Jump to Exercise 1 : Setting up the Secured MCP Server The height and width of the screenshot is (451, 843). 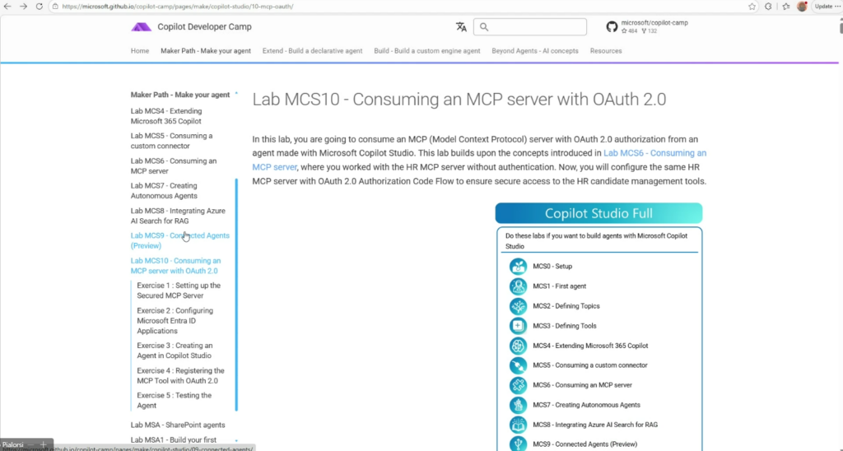(179, 291)
